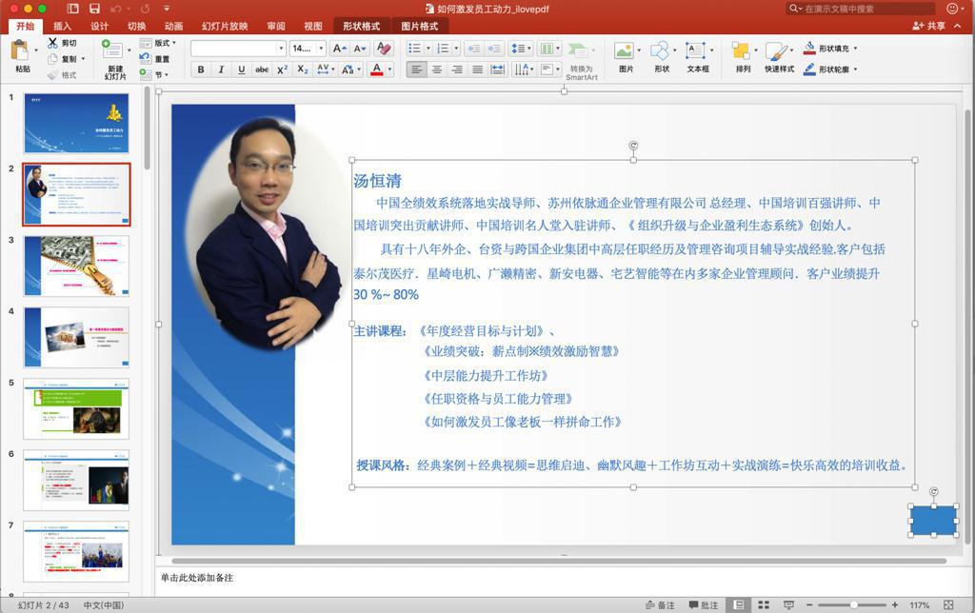Open the font name combo box dropdown
This screenshot has height=613, width=975.
pyautogui.click(x=281, y=49)
